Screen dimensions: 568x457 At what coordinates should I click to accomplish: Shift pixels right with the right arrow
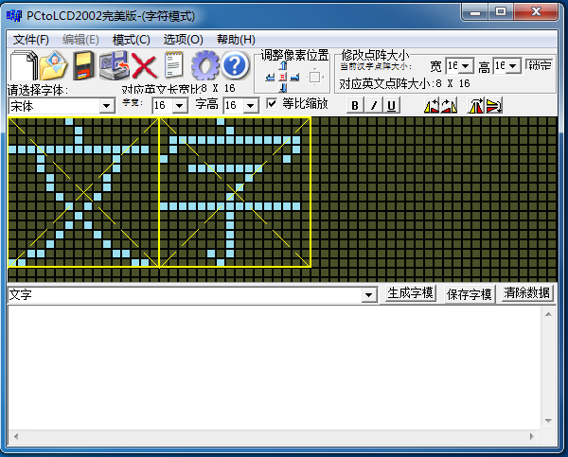(x=294, y=78)
